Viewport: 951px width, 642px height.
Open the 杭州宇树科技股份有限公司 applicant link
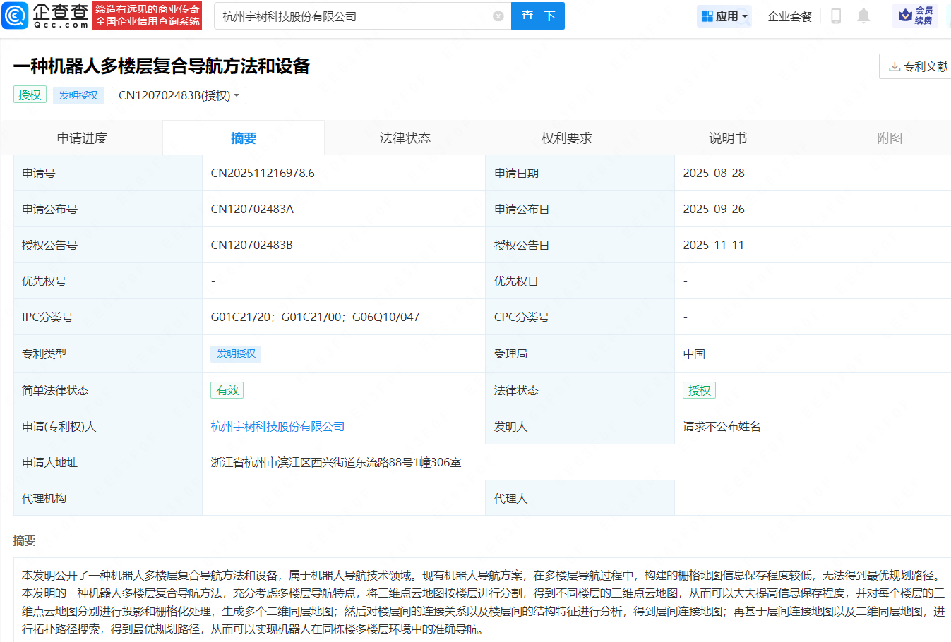(x=277, y=427)
